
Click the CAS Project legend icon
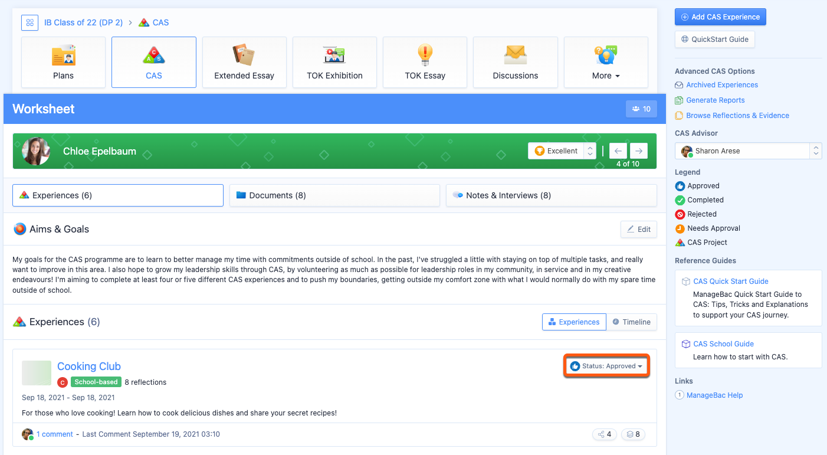(680, 243)
